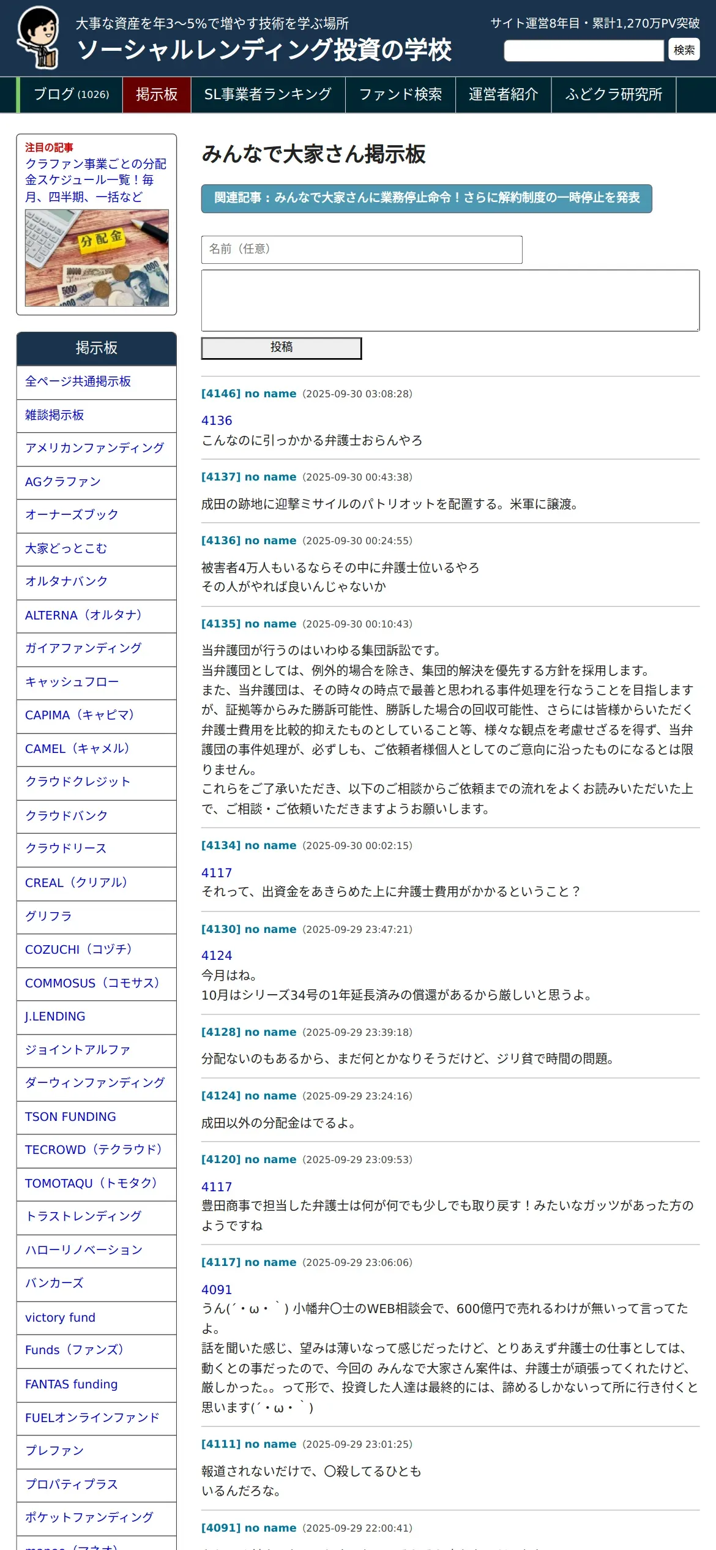Open ALTERNA（オルタナ） board
Screen dimensions: 716x1550
coord(97,616)
